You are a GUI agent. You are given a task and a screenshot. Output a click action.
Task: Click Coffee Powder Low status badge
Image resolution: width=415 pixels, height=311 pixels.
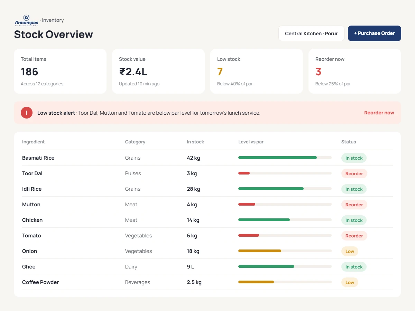point(350,282)
